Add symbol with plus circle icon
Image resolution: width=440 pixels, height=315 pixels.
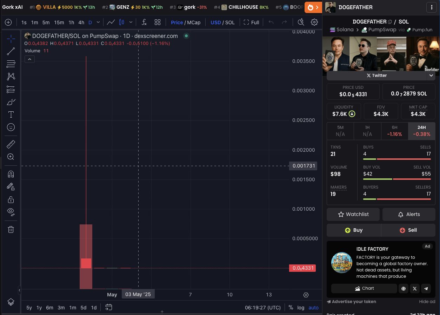[8, 22]
